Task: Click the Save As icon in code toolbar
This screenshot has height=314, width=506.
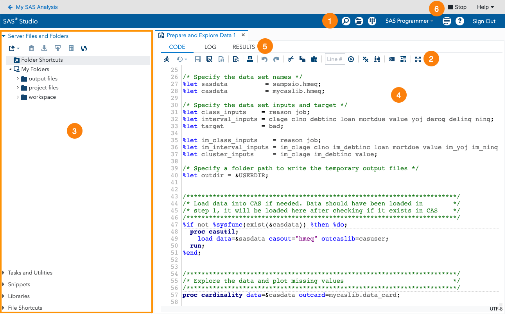Action: 209,59
